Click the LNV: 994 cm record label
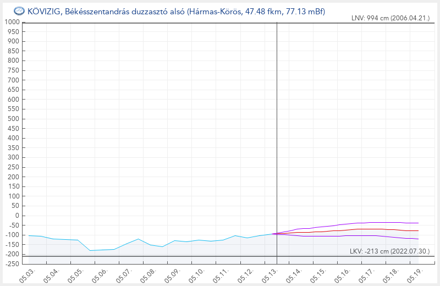 [x=391, y=18]
